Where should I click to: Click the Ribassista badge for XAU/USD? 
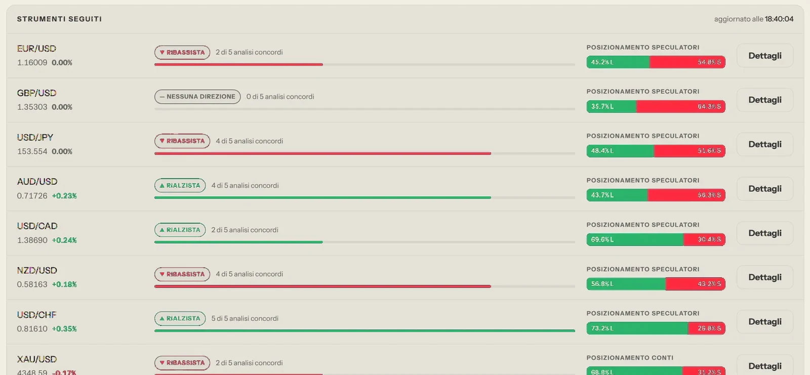coord(182,363)
